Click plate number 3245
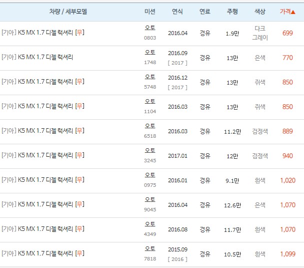The image size is (304, 268). [150, 161]
